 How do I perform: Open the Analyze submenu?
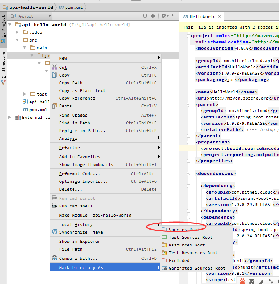click(x=106, y=138)
